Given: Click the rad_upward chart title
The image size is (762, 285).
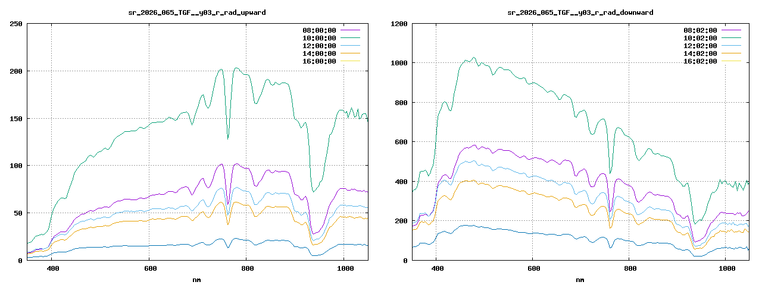Looking at the screenshot, I should click(x=197, y=12).
